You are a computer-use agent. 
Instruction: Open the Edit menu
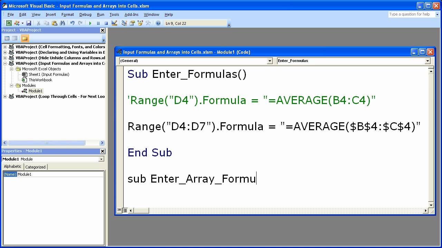pyautogui.click(x=23, y=14)
